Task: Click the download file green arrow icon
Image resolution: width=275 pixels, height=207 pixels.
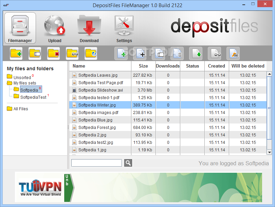Action: (196, 54)
